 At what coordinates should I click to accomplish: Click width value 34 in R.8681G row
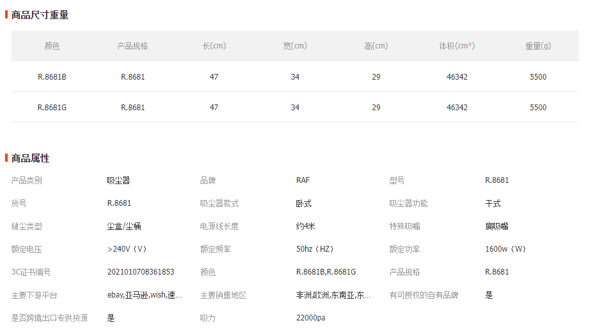[x=295, y=108]
